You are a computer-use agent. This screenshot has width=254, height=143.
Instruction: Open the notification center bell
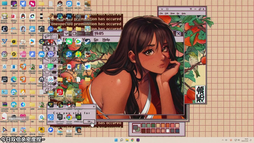[251, 140]
